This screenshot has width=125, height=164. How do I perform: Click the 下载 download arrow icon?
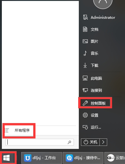click(x=85, y=65)
